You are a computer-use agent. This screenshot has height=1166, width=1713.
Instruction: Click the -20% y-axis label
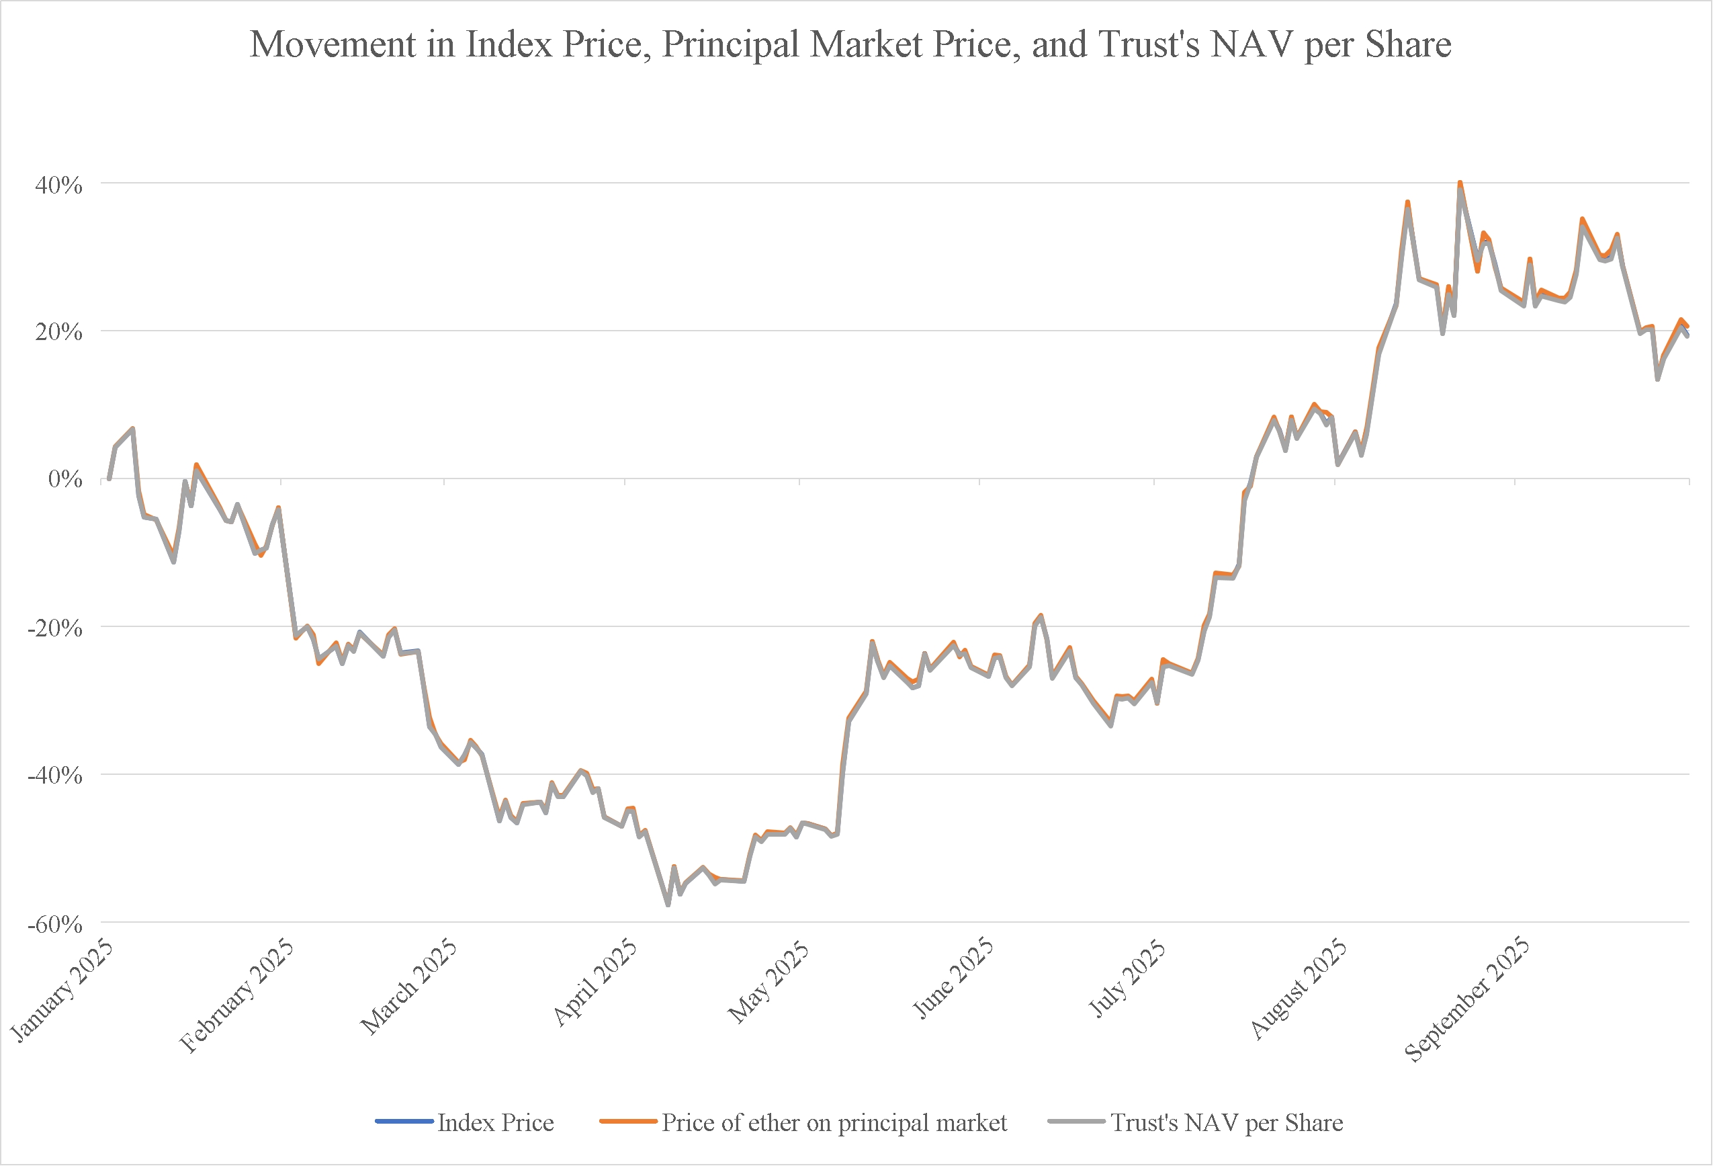(x=54, y=628)
